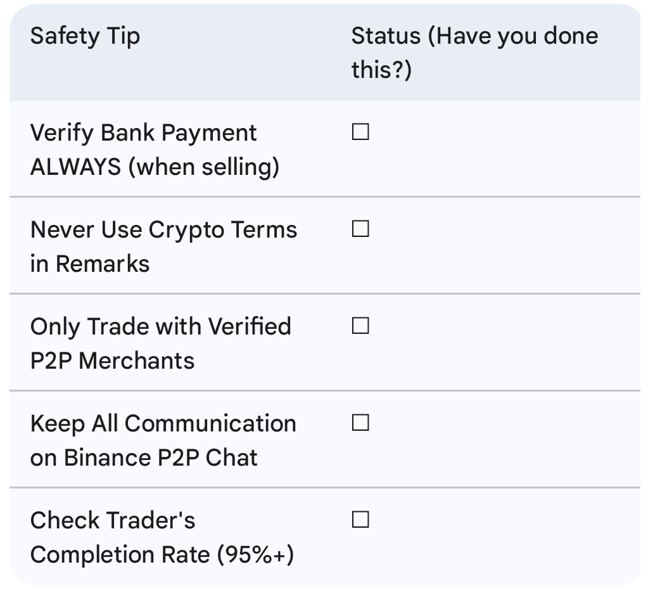The height and width of the screenshot is (593, 648).
Task: Click the Safety Tip column header
Action: (85, 36)
